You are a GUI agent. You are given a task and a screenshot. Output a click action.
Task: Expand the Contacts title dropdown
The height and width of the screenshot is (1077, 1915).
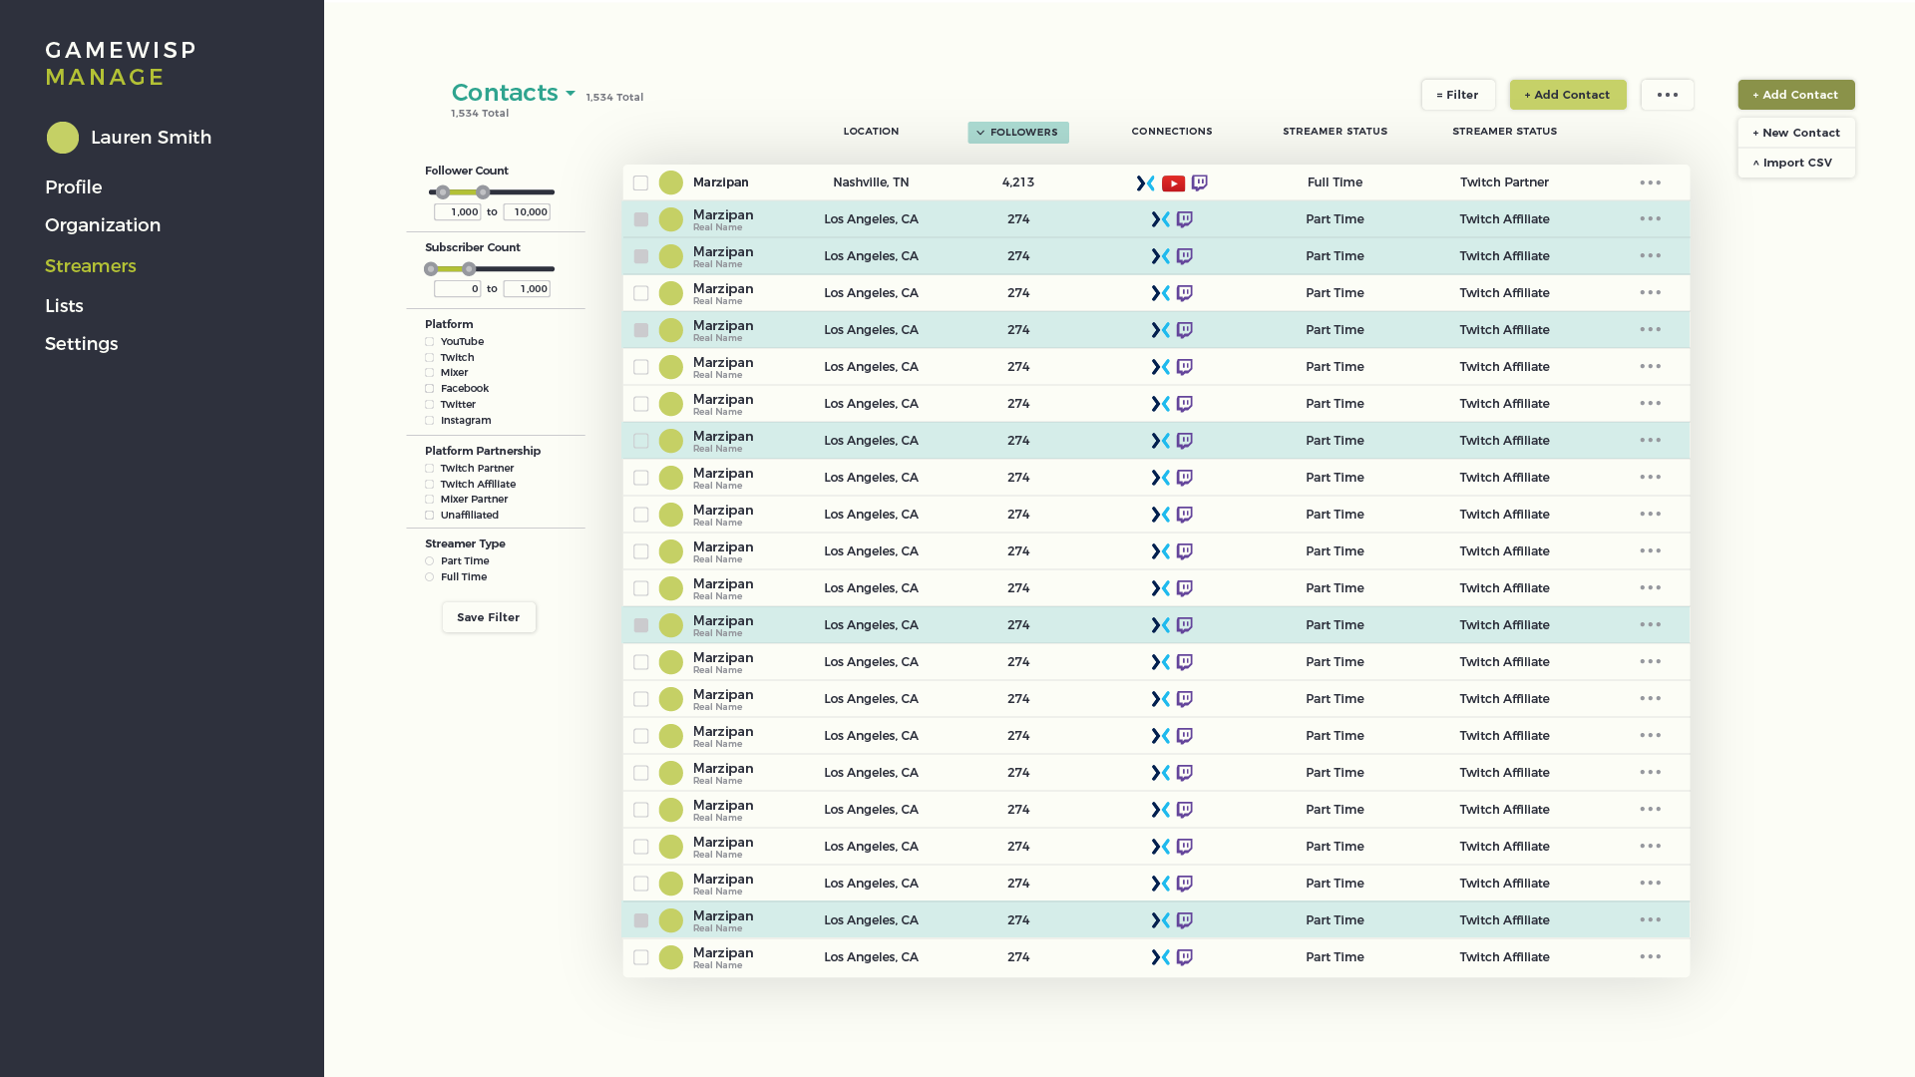click(x=571, y=94)
